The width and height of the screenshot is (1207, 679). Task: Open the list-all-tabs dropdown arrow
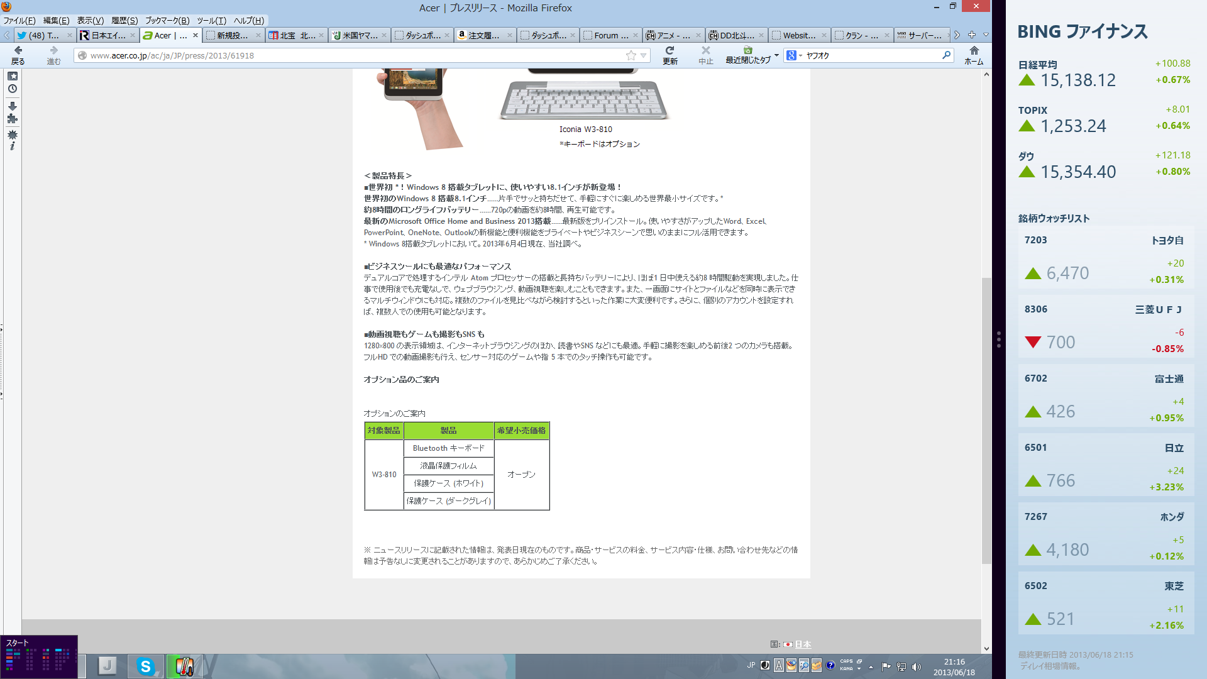pyautogui.click(x=986, y=35)
